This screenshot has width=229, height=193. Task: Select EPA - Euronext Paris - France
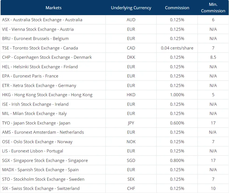pyautogui.click(x=30, y=76)
